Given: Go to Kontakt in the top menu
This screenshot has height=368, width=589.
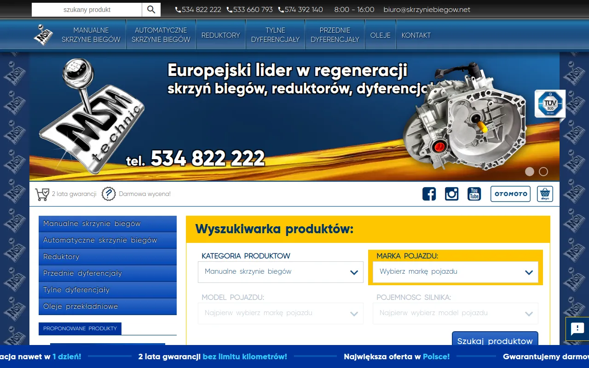Looking at the screenshot, I should 416,35.
